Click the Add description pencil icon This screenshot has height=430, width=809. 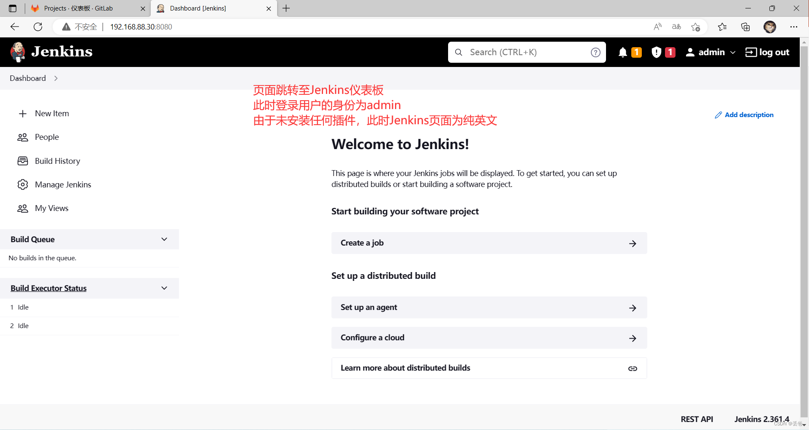[x=718, y=115]
